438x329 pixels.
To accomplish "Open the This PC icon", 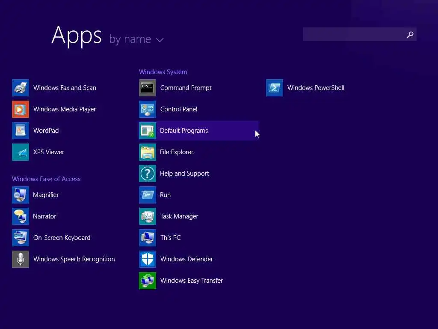I will (x=148, y=238).
